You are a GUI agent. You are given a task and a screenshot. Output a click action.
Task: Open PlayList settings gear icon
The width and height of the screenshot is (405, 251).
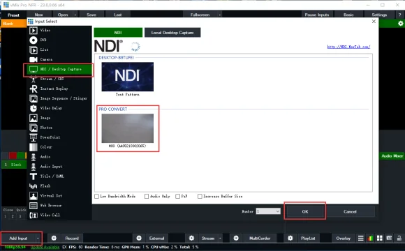290,238
